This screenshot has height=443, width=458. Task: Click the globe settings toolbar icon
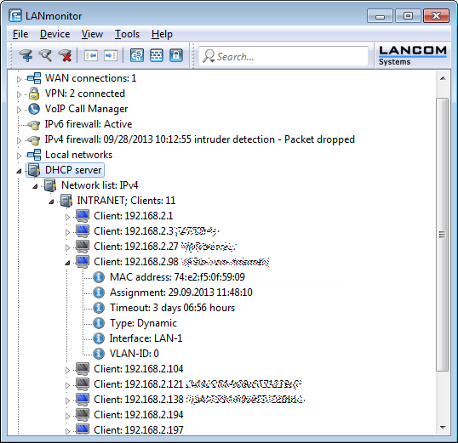137,55
